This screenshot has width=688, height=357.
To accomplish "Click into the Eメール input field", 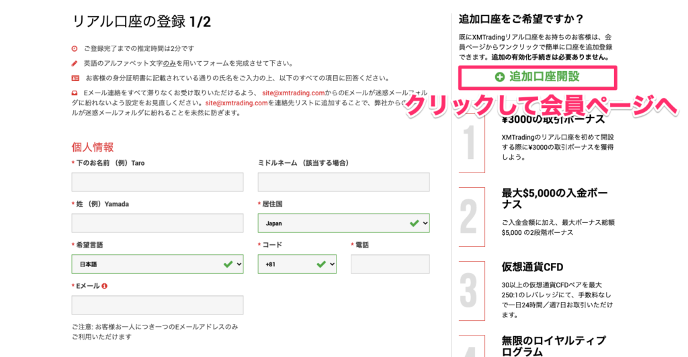I will tap(157, 305).
